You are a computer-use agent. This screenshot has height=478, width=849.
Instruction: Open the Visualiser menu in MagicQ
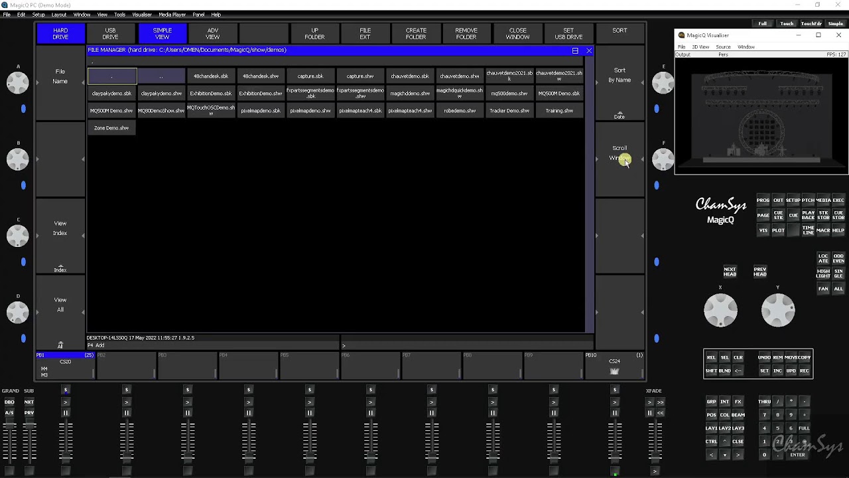(x=142, y=15)
